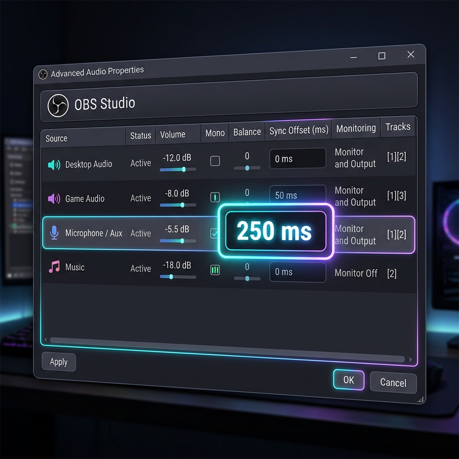Select the Game Audio source name

pyautogui.click(x=85, y=199)
